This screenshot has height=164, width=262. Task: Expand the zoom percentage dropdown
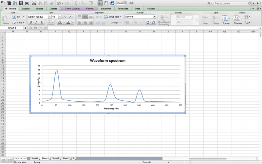[x=125, y=3]
